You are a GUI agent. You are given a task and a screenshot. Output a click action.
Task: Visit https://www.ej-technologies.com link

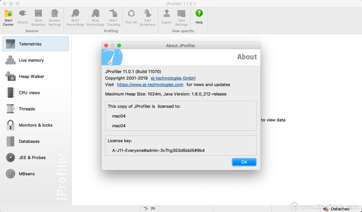[150, 85]
